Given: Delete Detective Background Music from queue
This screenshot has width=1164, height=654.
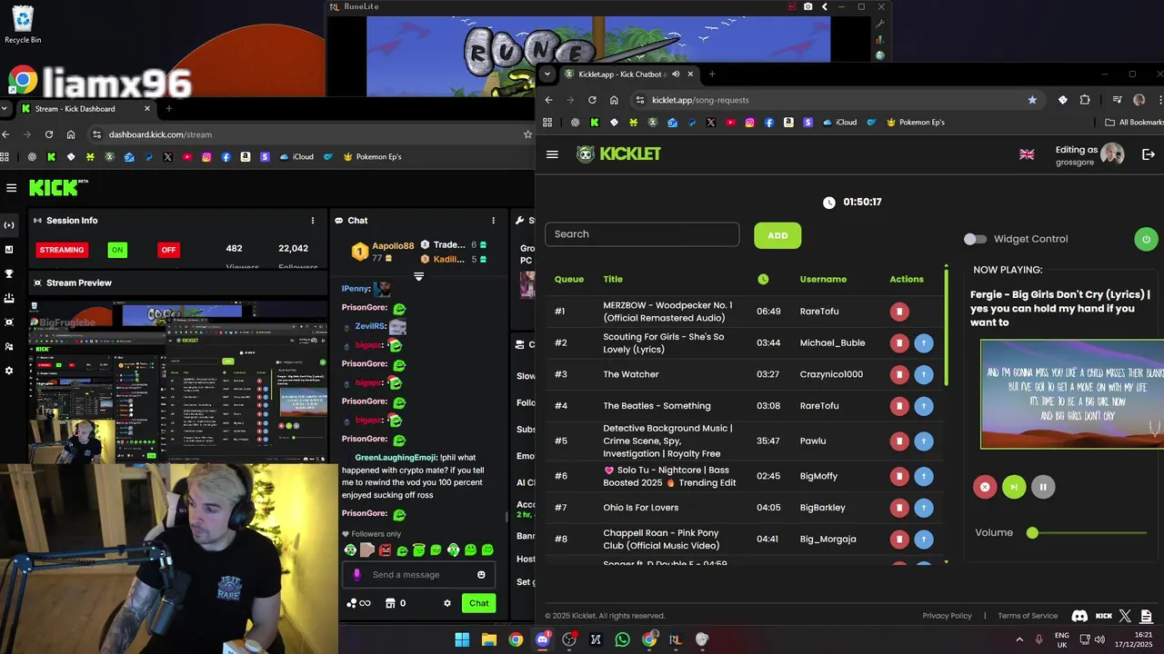Looking at the screenshot, I should 898,441.
